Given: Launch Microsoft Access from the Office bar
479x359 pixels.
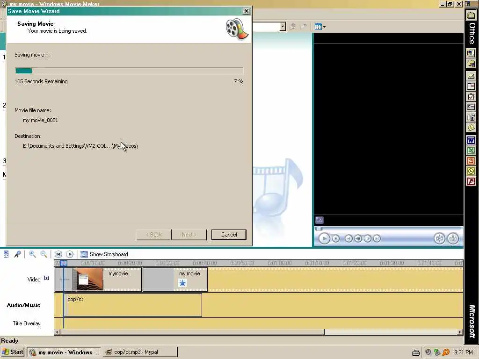Looking at the screenshot, I should coord(471,182).
